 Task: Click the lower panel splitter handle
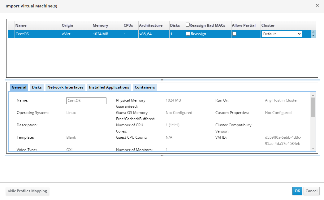162,156
